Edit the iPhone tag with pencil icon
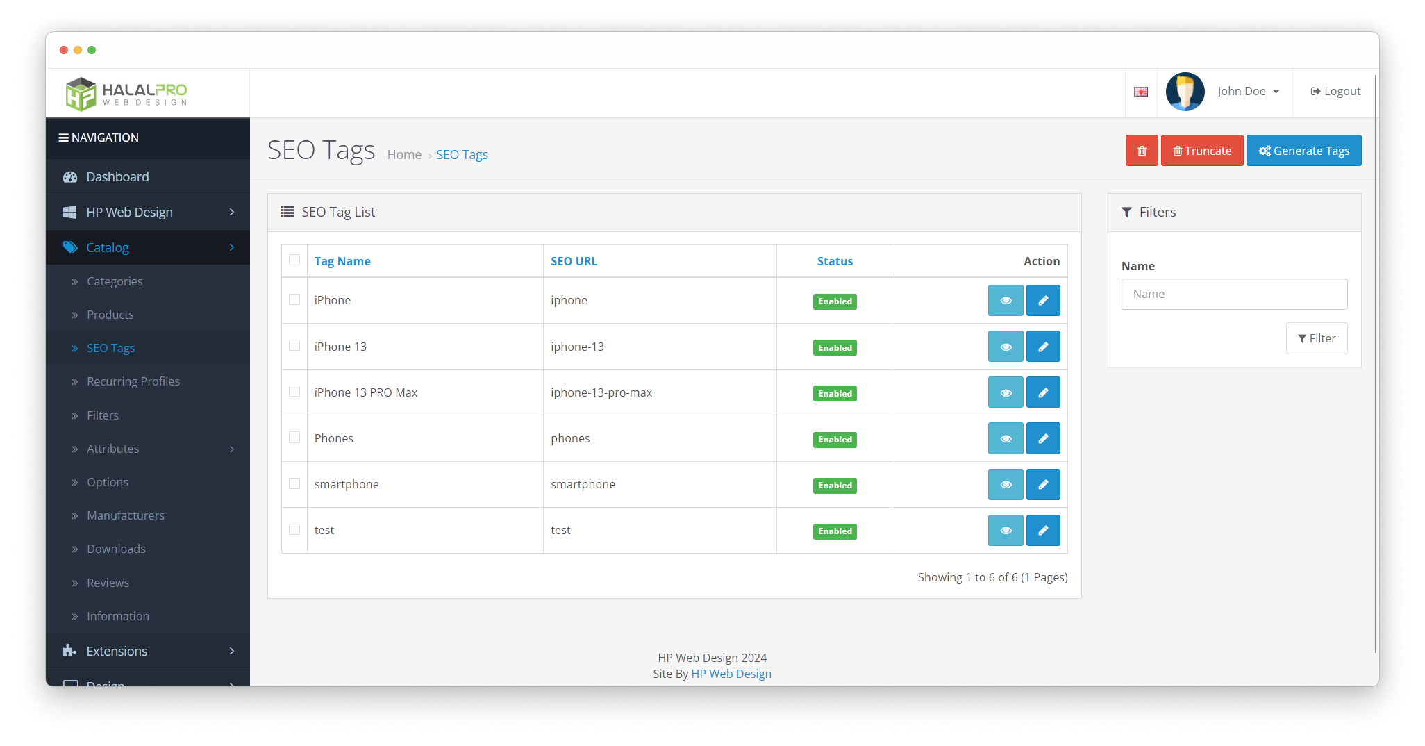 (x=1043, y=301)
